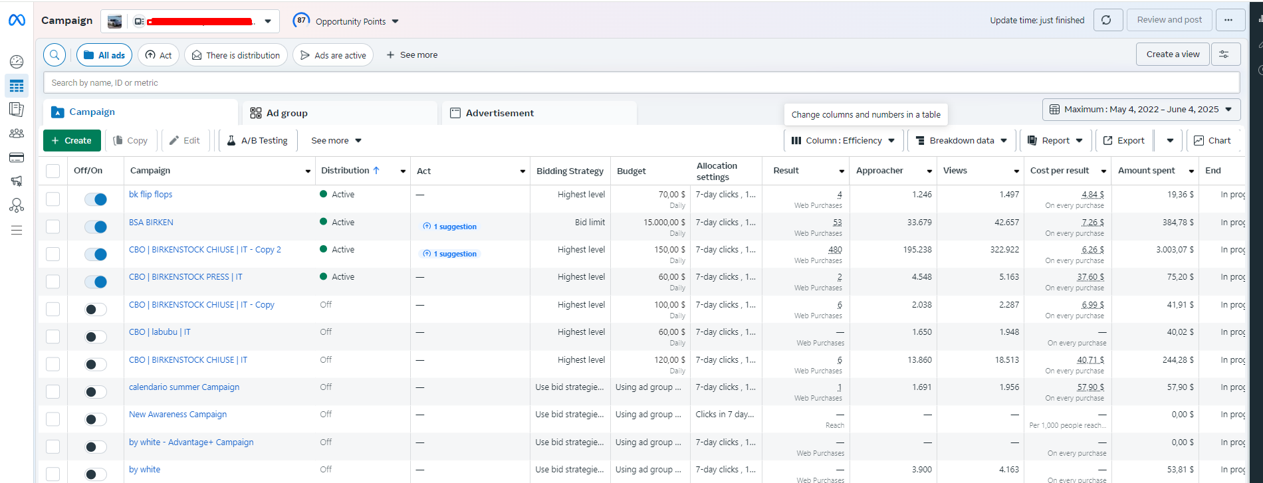This screenshot has width=1263, height=483.
Task: Expand the Column: Efficiency dropdown
Action: click(844, 141)
